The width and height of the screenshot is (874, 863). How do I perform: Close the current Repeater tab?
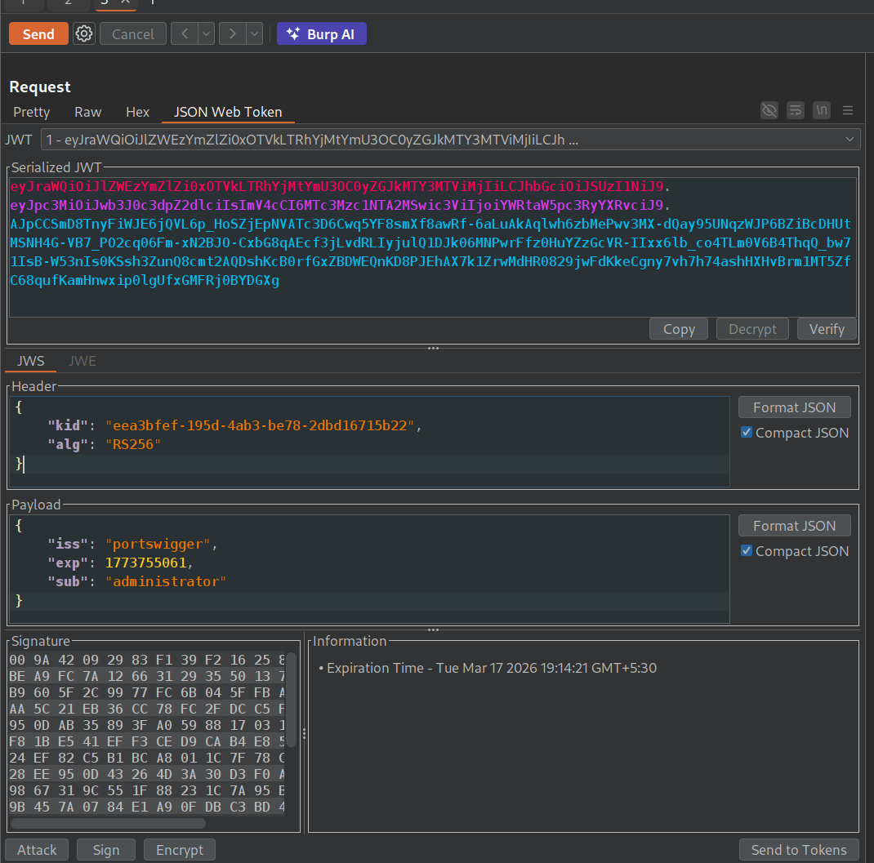coord(125,2)
